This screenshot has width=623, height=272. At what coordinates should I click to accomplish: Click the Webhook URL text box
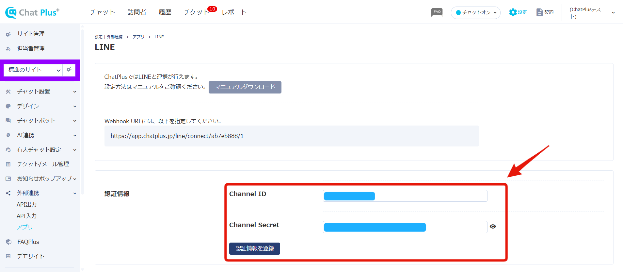pyautogui.click(x=292, y=136)
